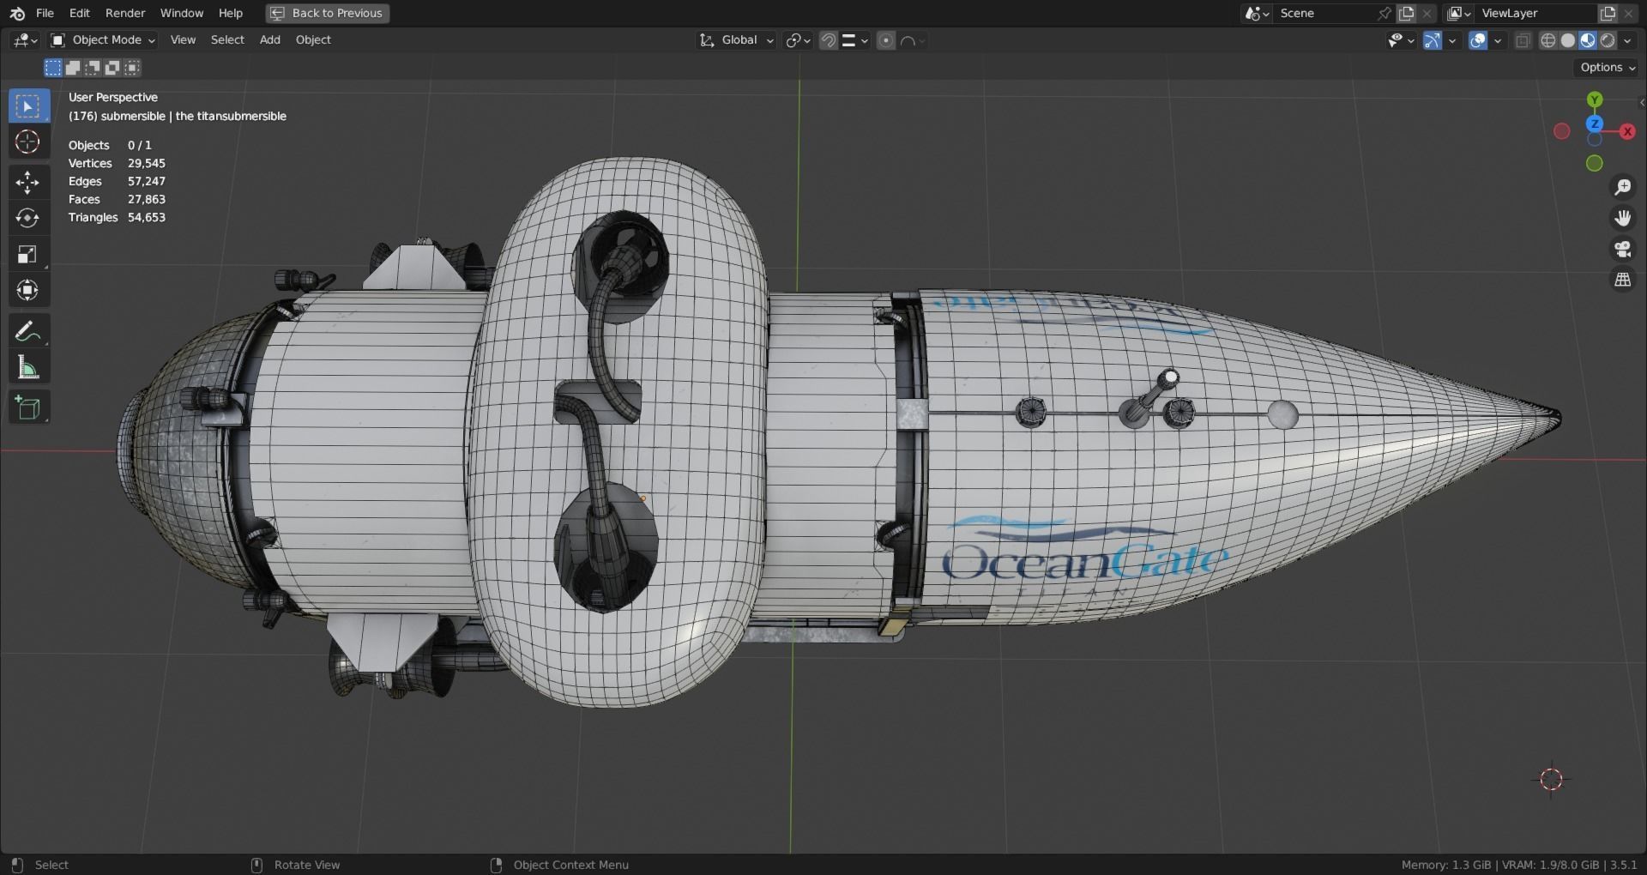Open the Help menu
Viewport: 1647px width, 875px height.
pyautogui.click(x=231, y=13)
